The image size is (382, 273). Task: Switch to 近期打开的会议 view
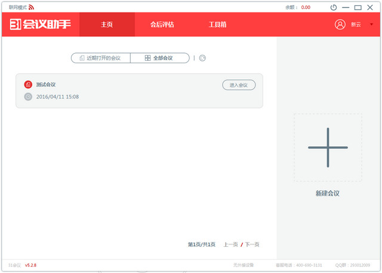[100, 58]
